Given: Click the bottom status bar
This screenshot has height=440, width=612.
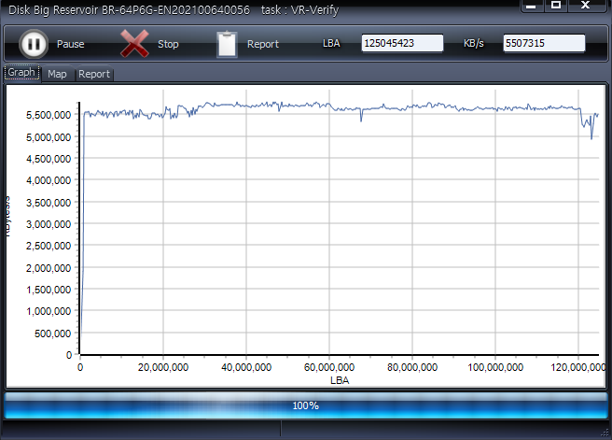Looking at the screenshot, I should tap(306, 430).
